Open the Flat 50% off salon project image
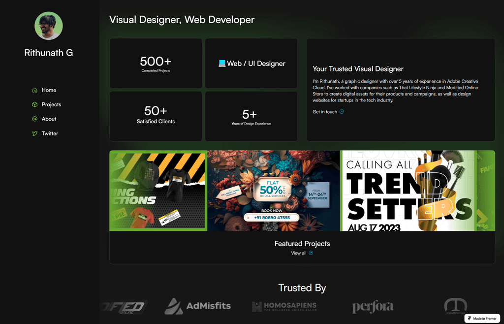This screenshot has width=504, height=324. [274, 191]
